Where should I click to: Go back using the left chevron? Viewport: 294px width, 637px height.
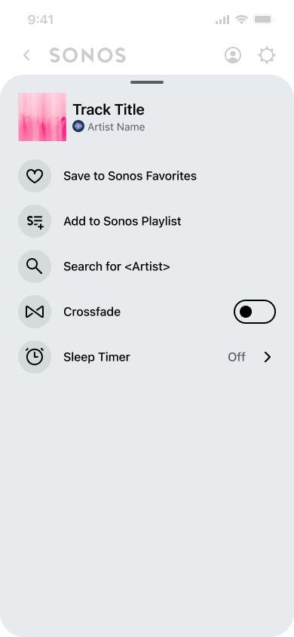tap(27, 55)
